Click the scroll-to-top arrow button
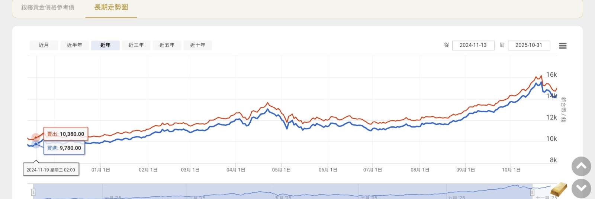This screenshot has width=595, height=199. [581, 166]
